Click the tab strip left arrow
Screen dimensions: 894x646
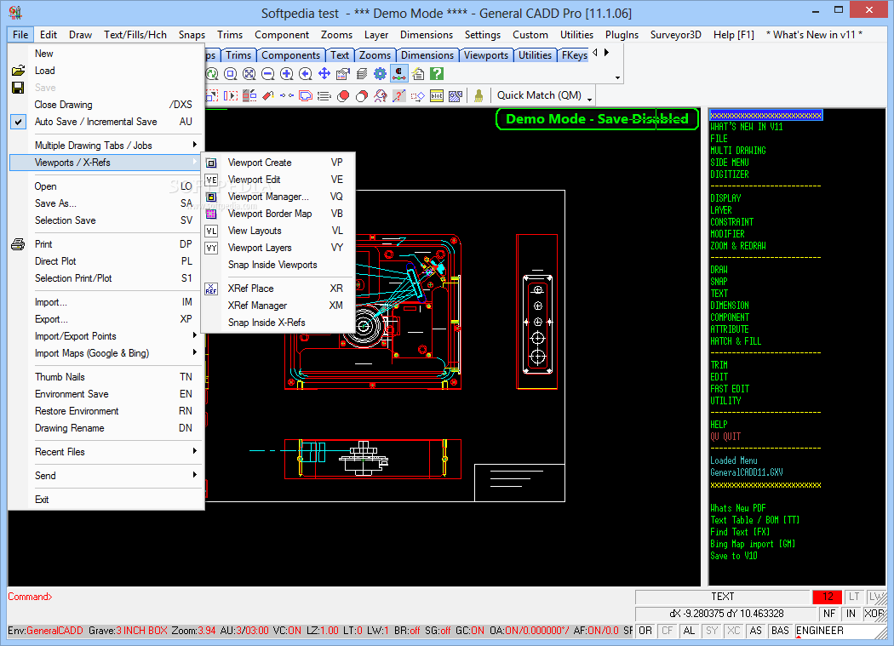(595, 53)
